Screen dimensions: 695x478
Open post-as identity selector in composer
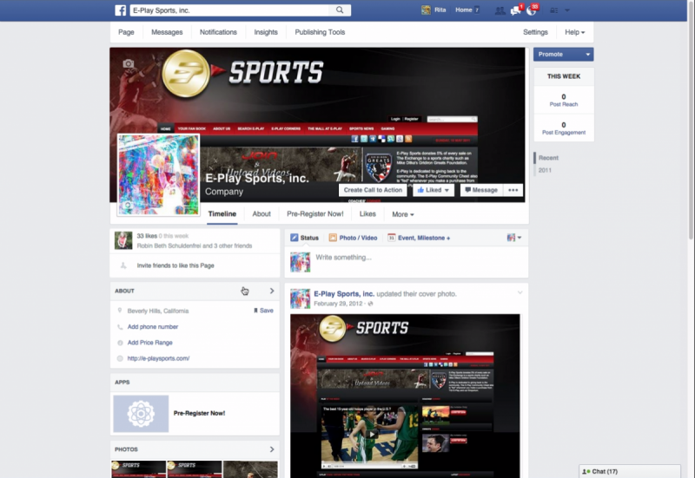pos(514,238)
